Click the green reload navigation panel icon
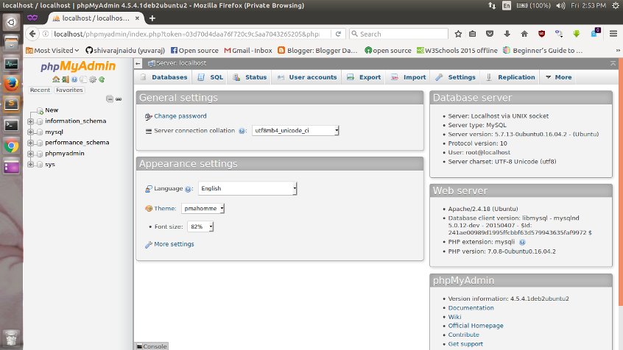Viewport: 623px width, 350px height. pyautogui.click(x=102, y=79)
